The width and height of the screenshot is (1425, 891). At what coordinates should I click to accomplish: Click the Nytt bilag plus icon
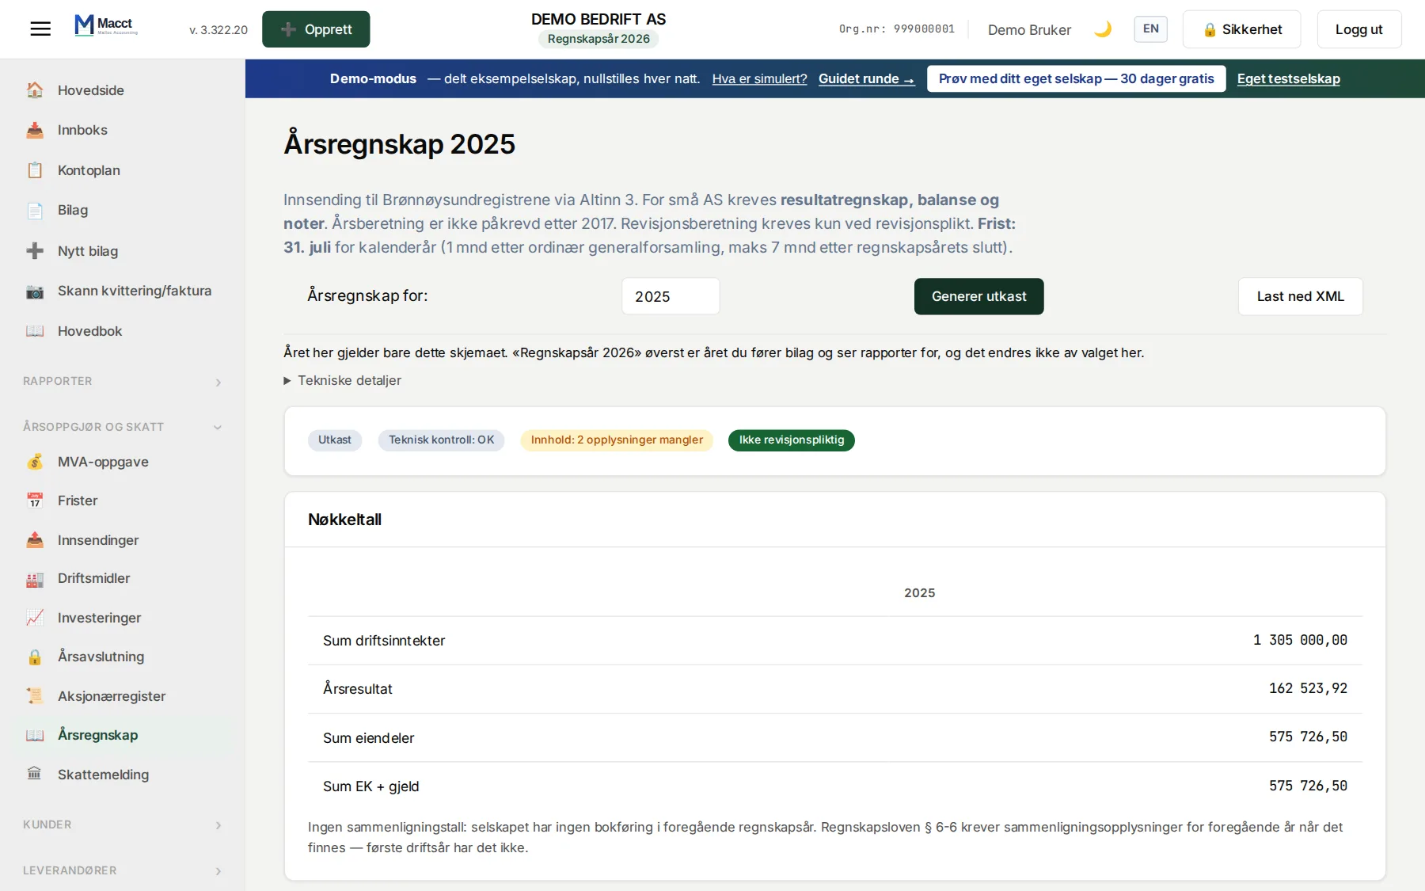tap(35, 251)
